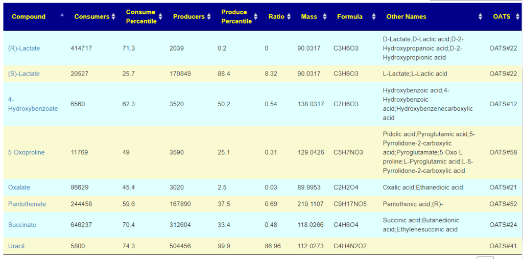Screen dimensions: 523x259
Task: Click sort arrows icon next to Ratio
Action: tap(289, 17)
